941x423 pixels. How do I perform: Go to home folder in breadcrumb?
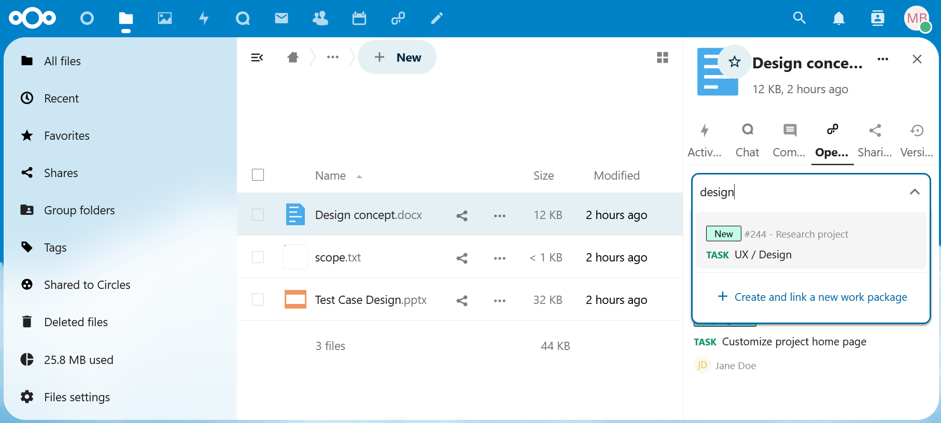pyautogui.click(x=293, y=57)
